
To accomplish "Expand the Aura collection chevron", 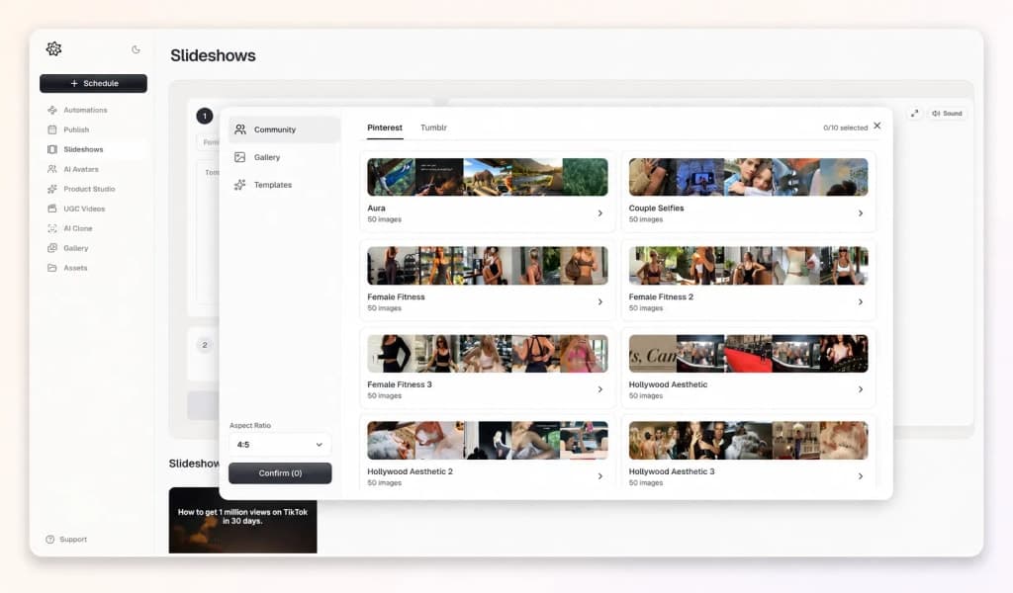I will (x=600, y=213).
